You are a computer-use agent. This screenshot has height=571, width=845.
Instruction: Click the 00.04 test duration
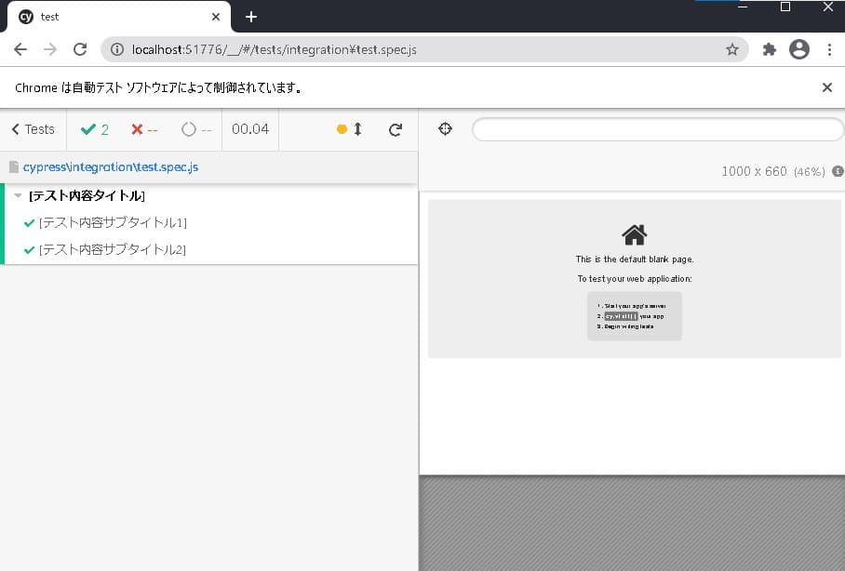pos(250,129)
